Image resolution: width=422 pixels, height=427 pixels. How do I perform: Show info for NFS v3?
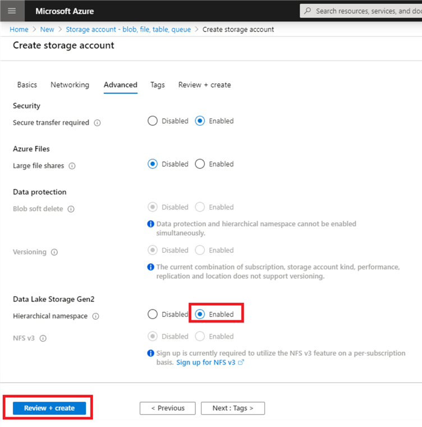click(x=43, y=338)
